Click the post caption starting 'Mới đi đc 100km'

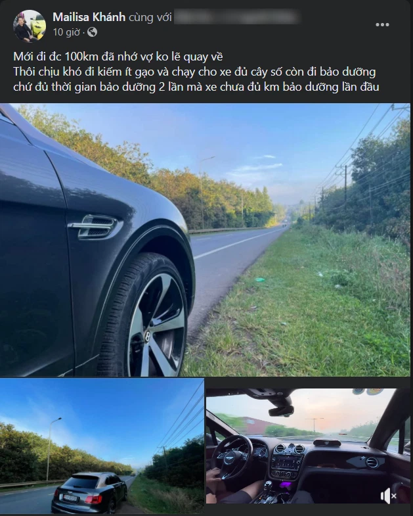click(x=196, y=72)
